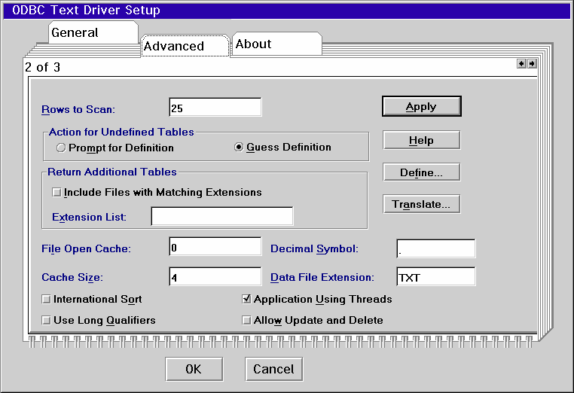Image resolution: width=574 pixels, height=393 pixels.
Task: Click the 'Extension List:' label
Action: pyautogui.click(x=89, y=217)
